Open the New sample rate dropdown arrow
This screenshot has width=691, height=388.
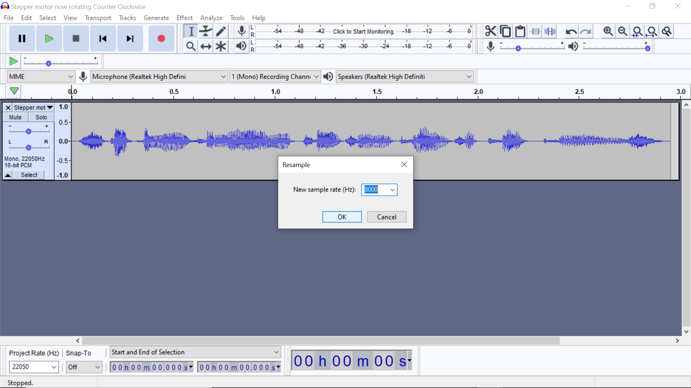point(392,190)
